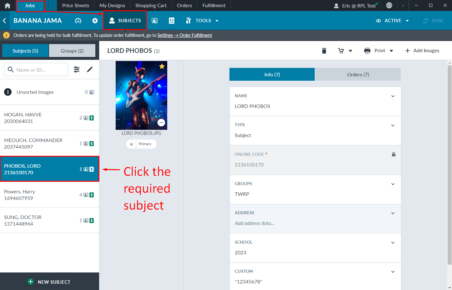The width and height of the screenshot is (452, 290).
Task: Click the shopping cart icon above the photo
Action: click(341, 50)
